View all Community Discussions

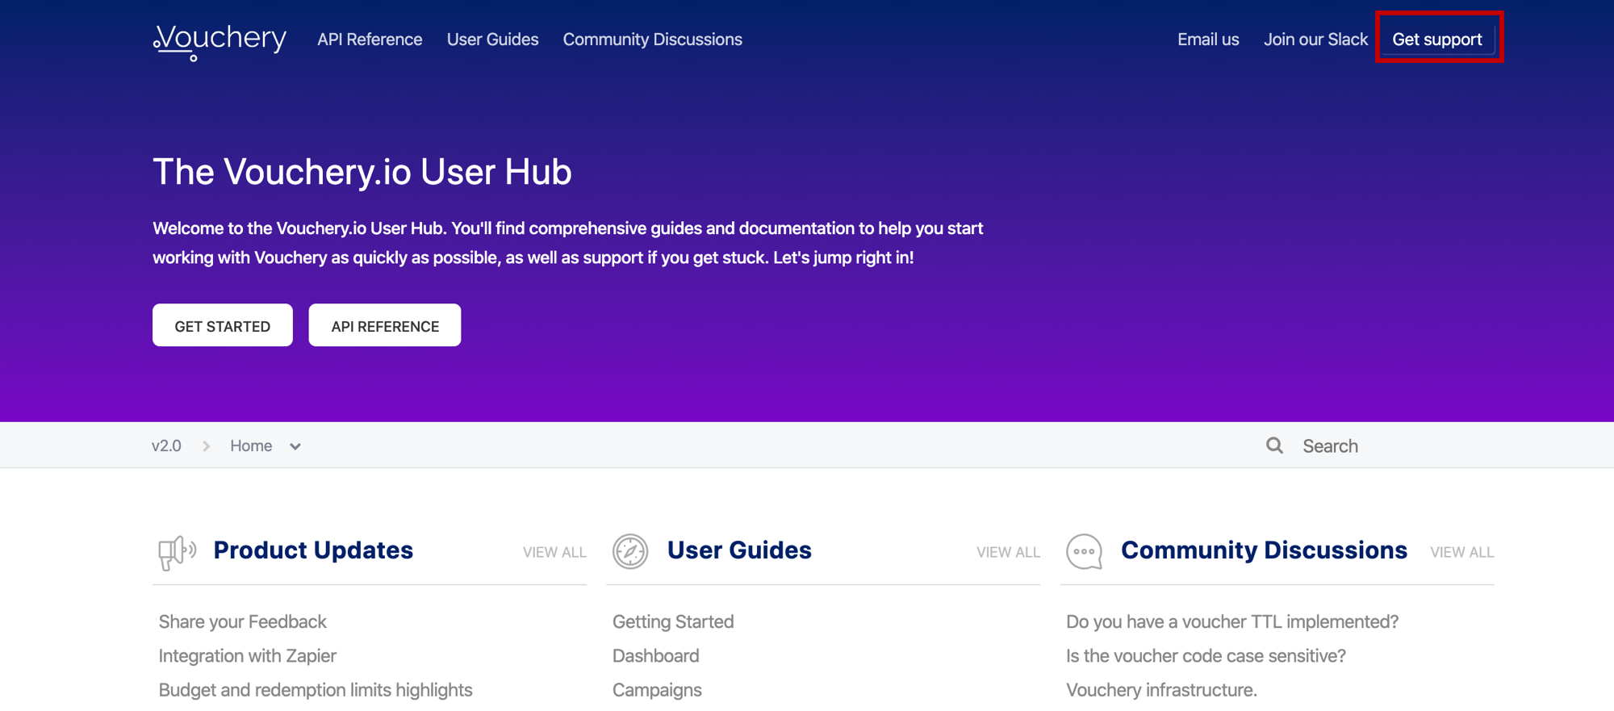[1462, 553]
